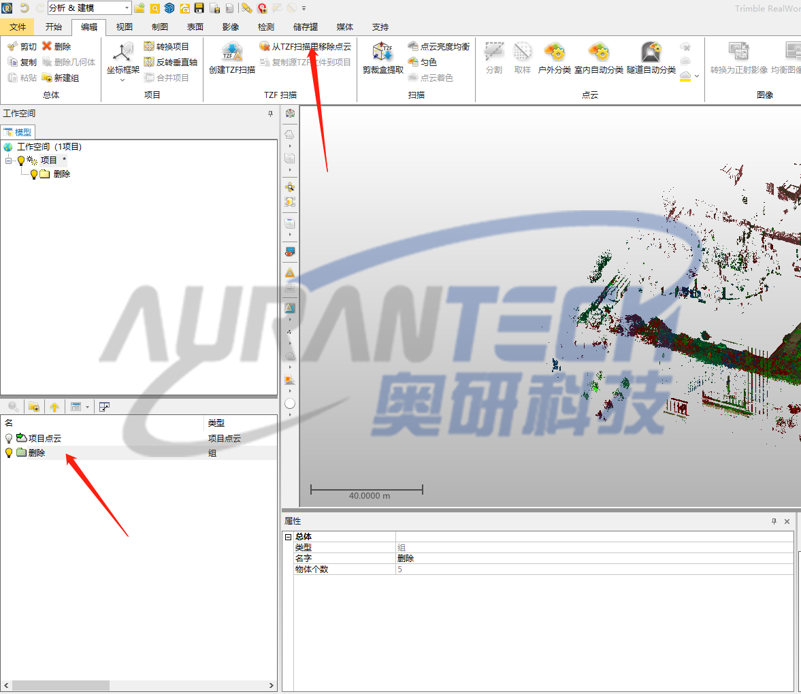Click the yellow camera snapshot icon
This screenshot has height=694, width=801.
(185, 8)
